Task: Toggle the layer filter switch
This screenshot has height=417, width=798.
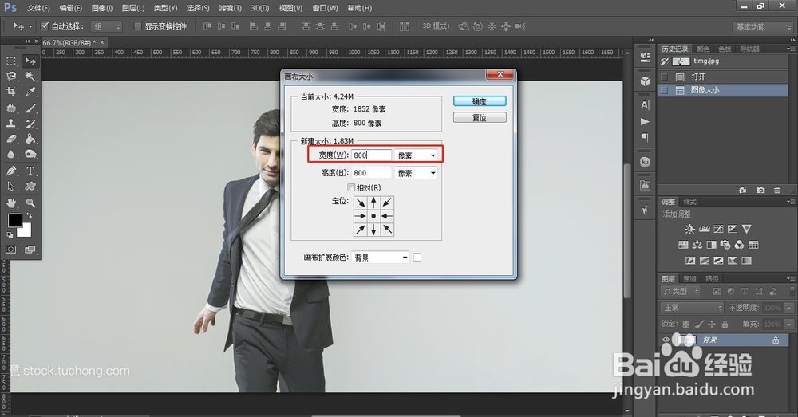Action: pyautogui.click(x=792, y=291)
